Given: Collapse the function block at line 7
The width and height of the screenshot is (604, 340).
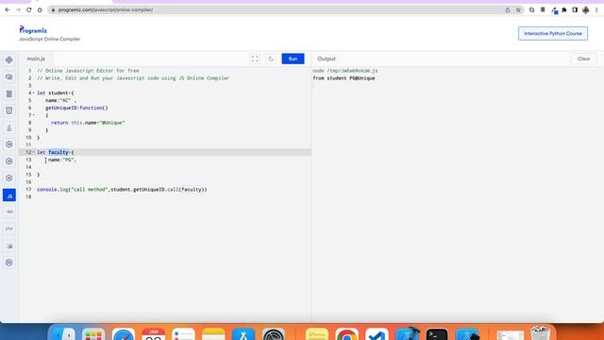Looking at the screenshot, I should pyautogui.click(x=34, y=115).
